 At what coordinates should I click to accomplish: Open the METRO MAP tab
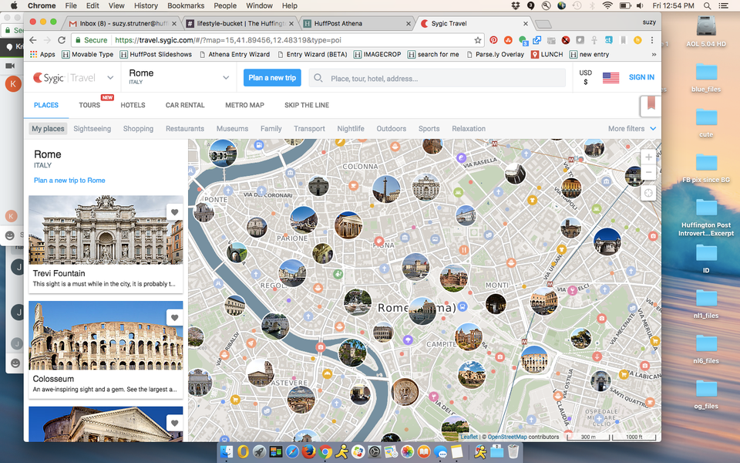(244, 105)
